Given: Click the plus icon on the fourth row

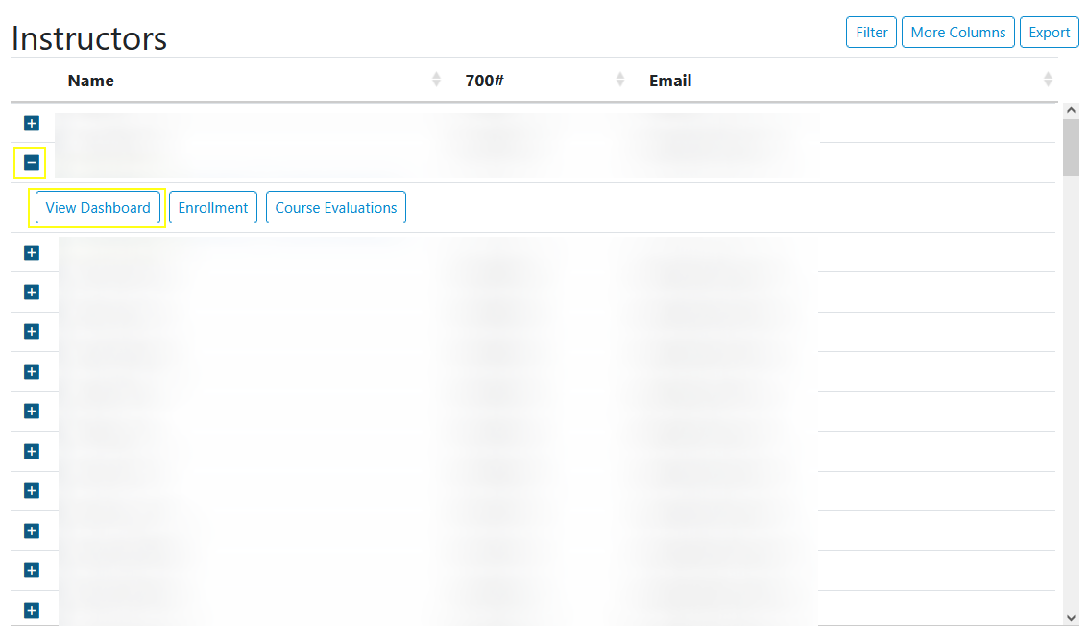Looking at the screenshot, I should 32,292.
